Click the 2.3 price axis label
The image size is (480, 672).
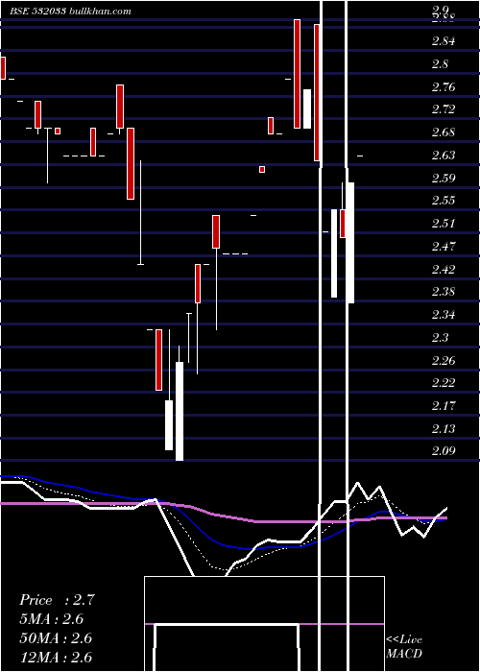(440, 338)
